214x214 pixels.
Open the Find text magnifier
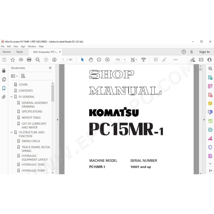tap(38, 60)
